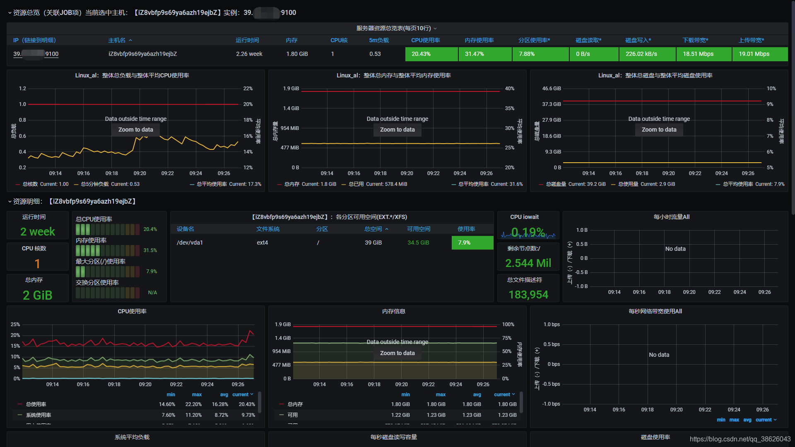Sort CPU legend by min column
Screen dimensions: 795x447
coord(171,394)
